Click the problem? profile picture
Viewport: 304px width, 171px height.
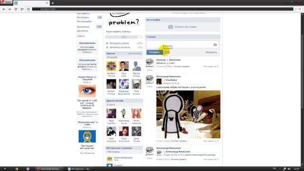point(123,19)
